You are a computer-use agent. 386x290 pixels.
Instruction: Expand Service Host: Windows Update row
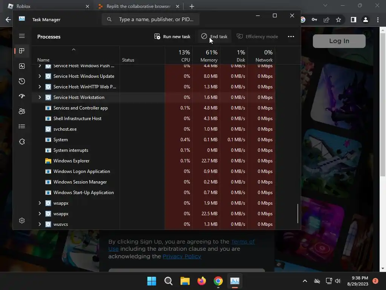(40, 76)
